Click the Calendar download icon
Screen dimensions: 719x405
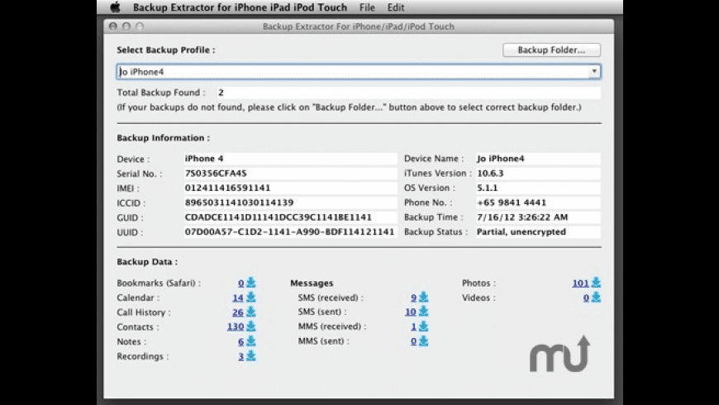coord(251,298)
